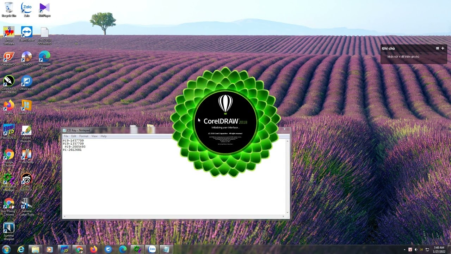Open the WinNC 8.5.0.0 desktop icon
The height and width of the screenshot is (254, 451).
click(x=26, y=107)
